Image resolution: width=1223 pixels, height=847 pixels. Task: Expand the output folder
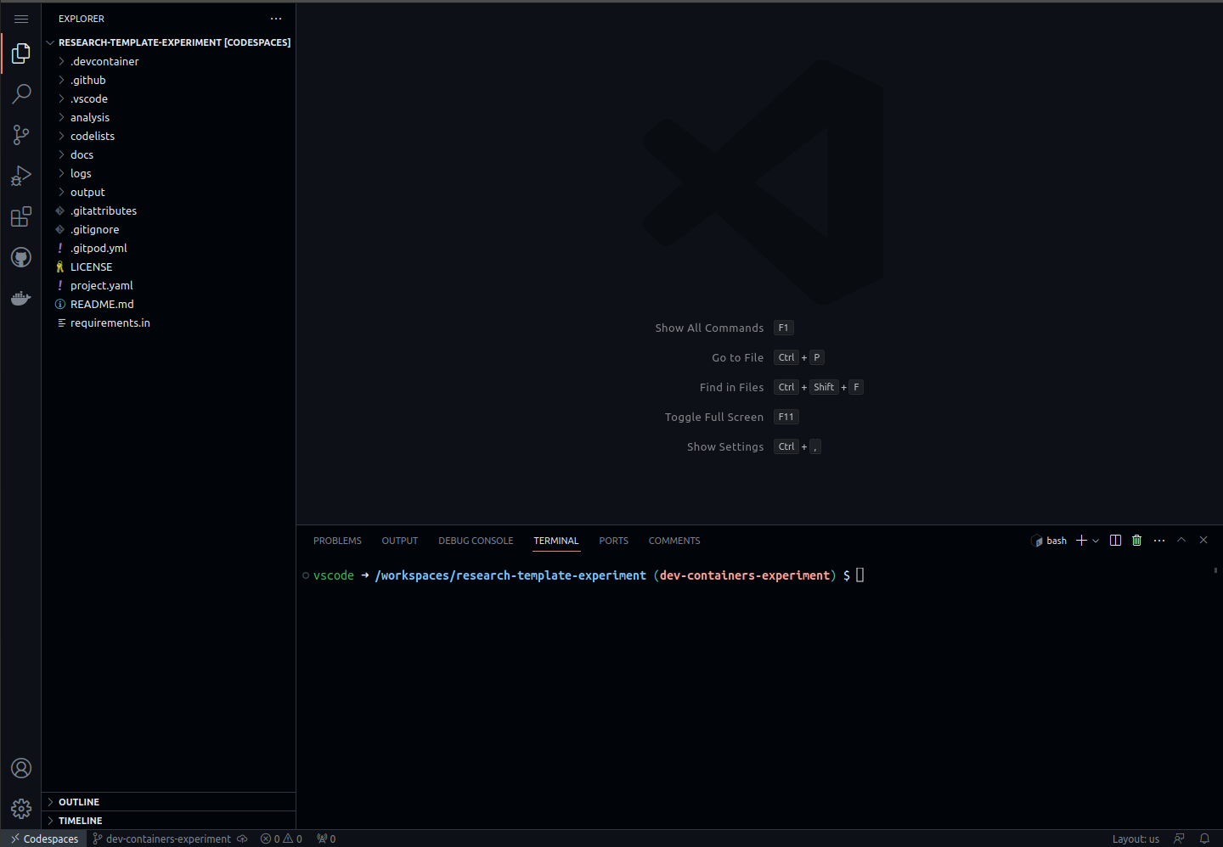168,192
